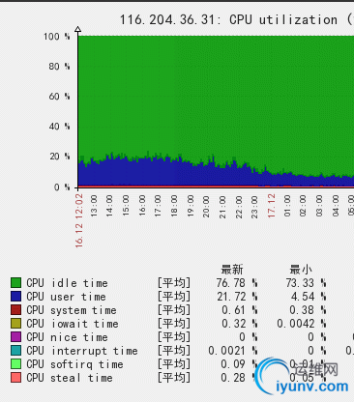Click the '01:00' time axis label
The width and height of the screenshot is (354, 402).
click(x=287, y=206)
